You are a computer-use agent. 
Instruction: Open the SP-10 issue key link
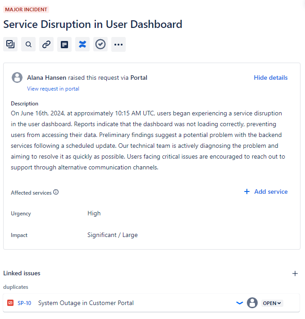24,303
